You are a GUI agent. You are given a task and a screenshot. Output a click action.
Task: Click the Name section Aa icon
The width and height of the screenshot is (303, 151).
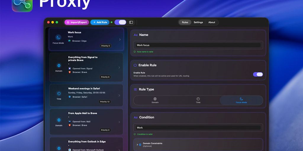[x=136, y=35]
